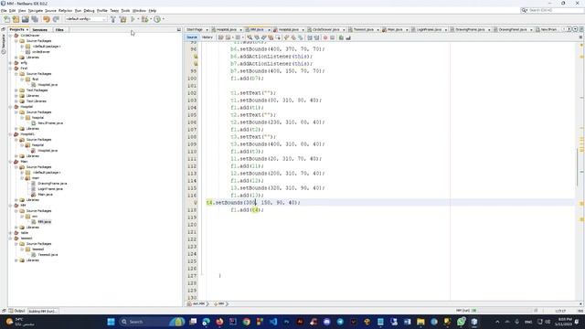Open the Output window tab

click(16, 311)
